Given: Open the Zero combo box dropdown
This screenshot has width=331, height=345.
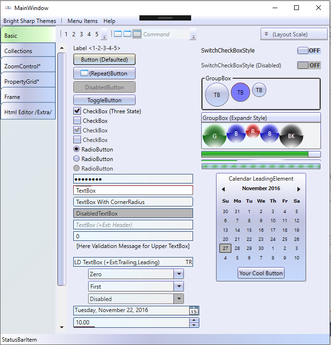Looking at the screenshot, I should (178, 274).
